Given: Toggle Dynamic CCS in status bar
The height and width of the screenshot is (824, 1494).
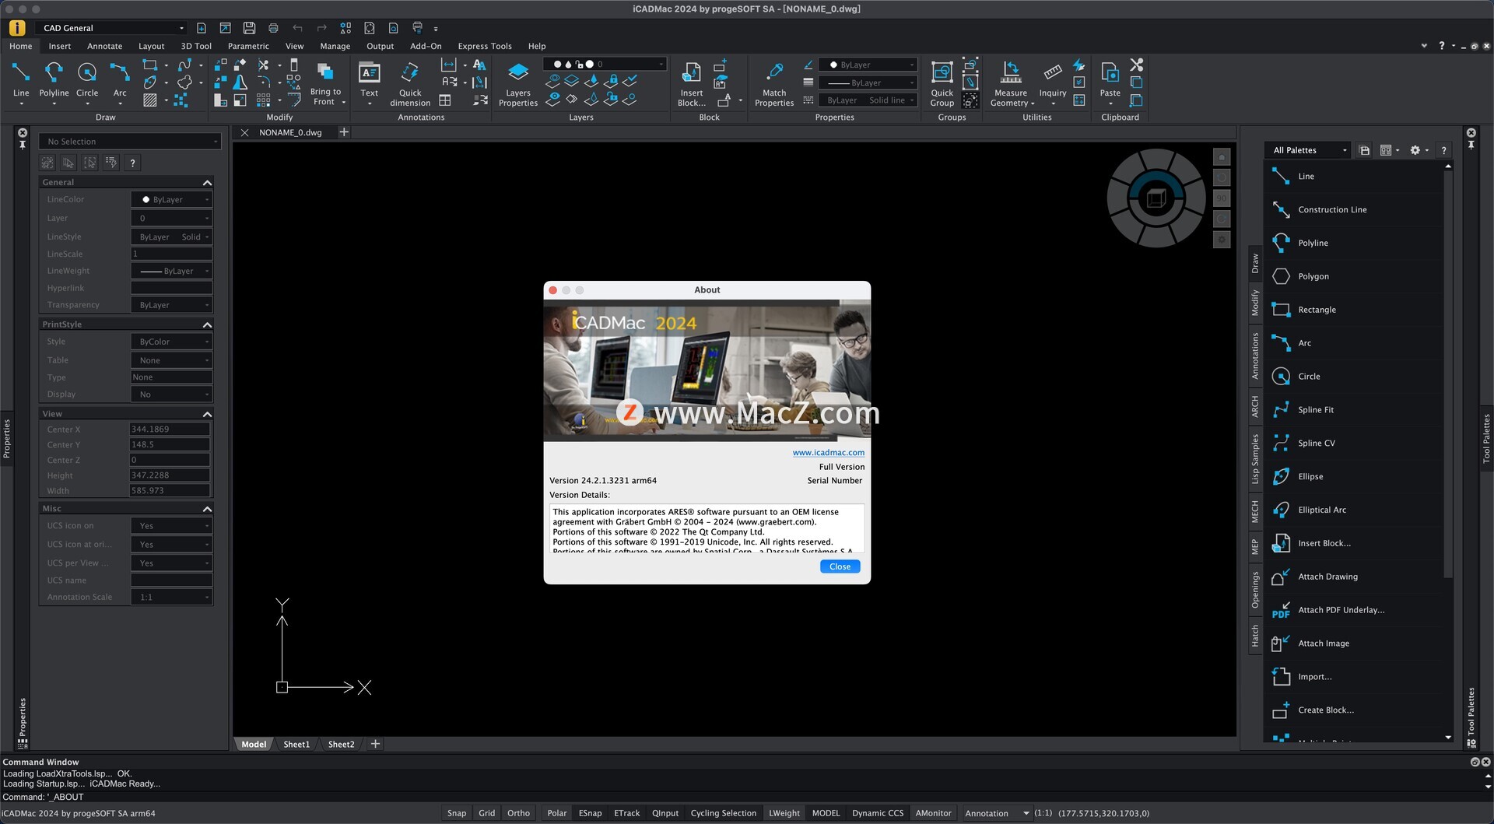Looking at the screenshot, I should click(878, 813).
